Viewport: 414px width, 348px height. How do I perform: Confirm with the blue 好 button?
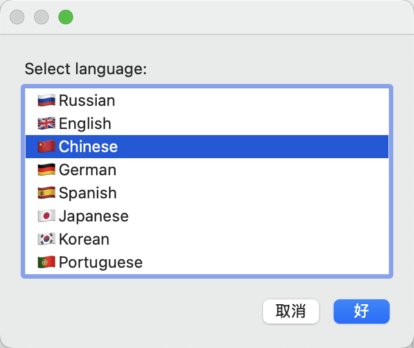[361, 311]
